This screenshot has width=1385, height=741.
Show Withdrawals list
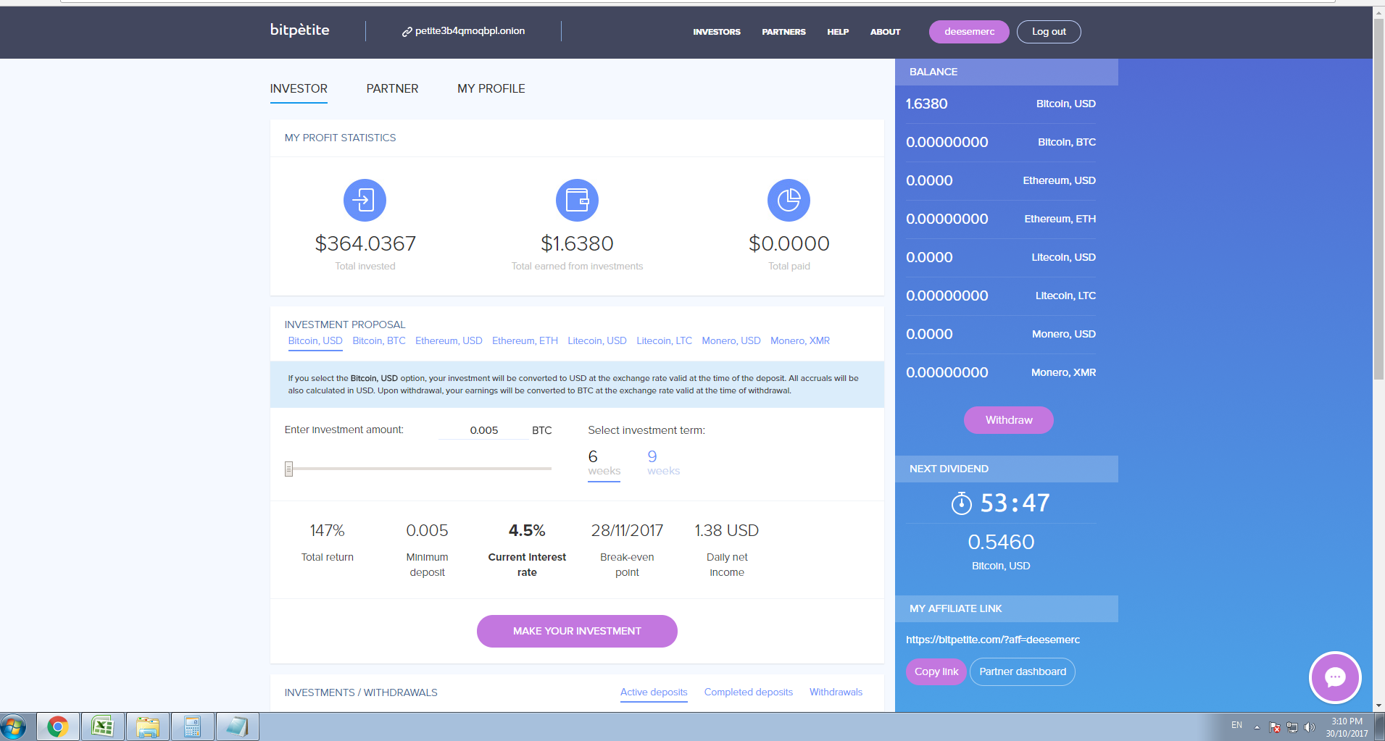point(836,692)
